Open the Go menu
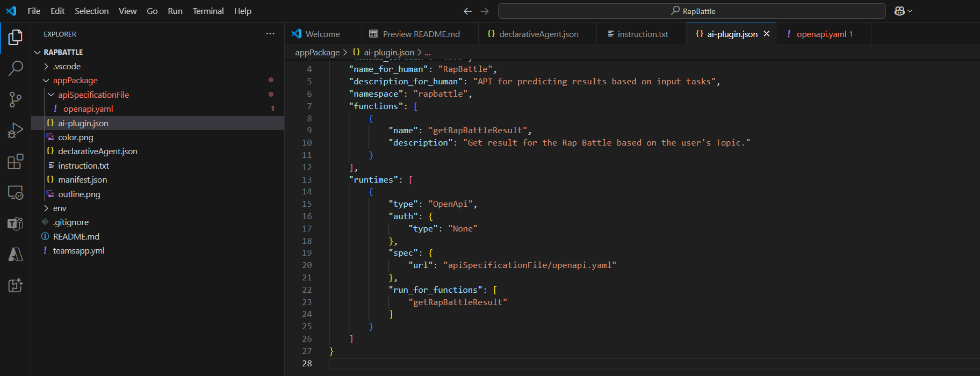The width and height of the screenshot is (980, 376). tap(152, 11)
